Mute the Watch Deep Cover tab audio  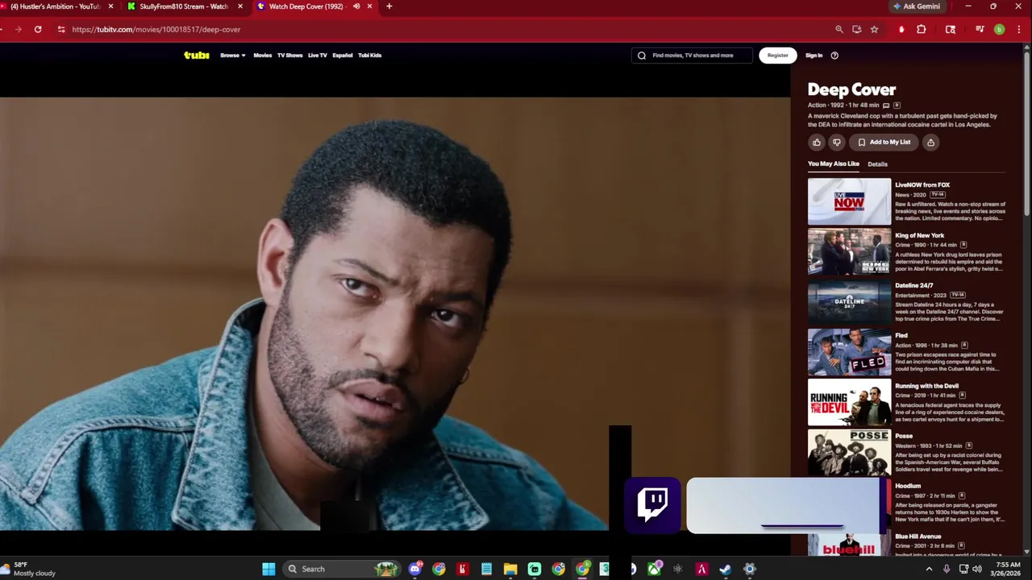[356, 6]
